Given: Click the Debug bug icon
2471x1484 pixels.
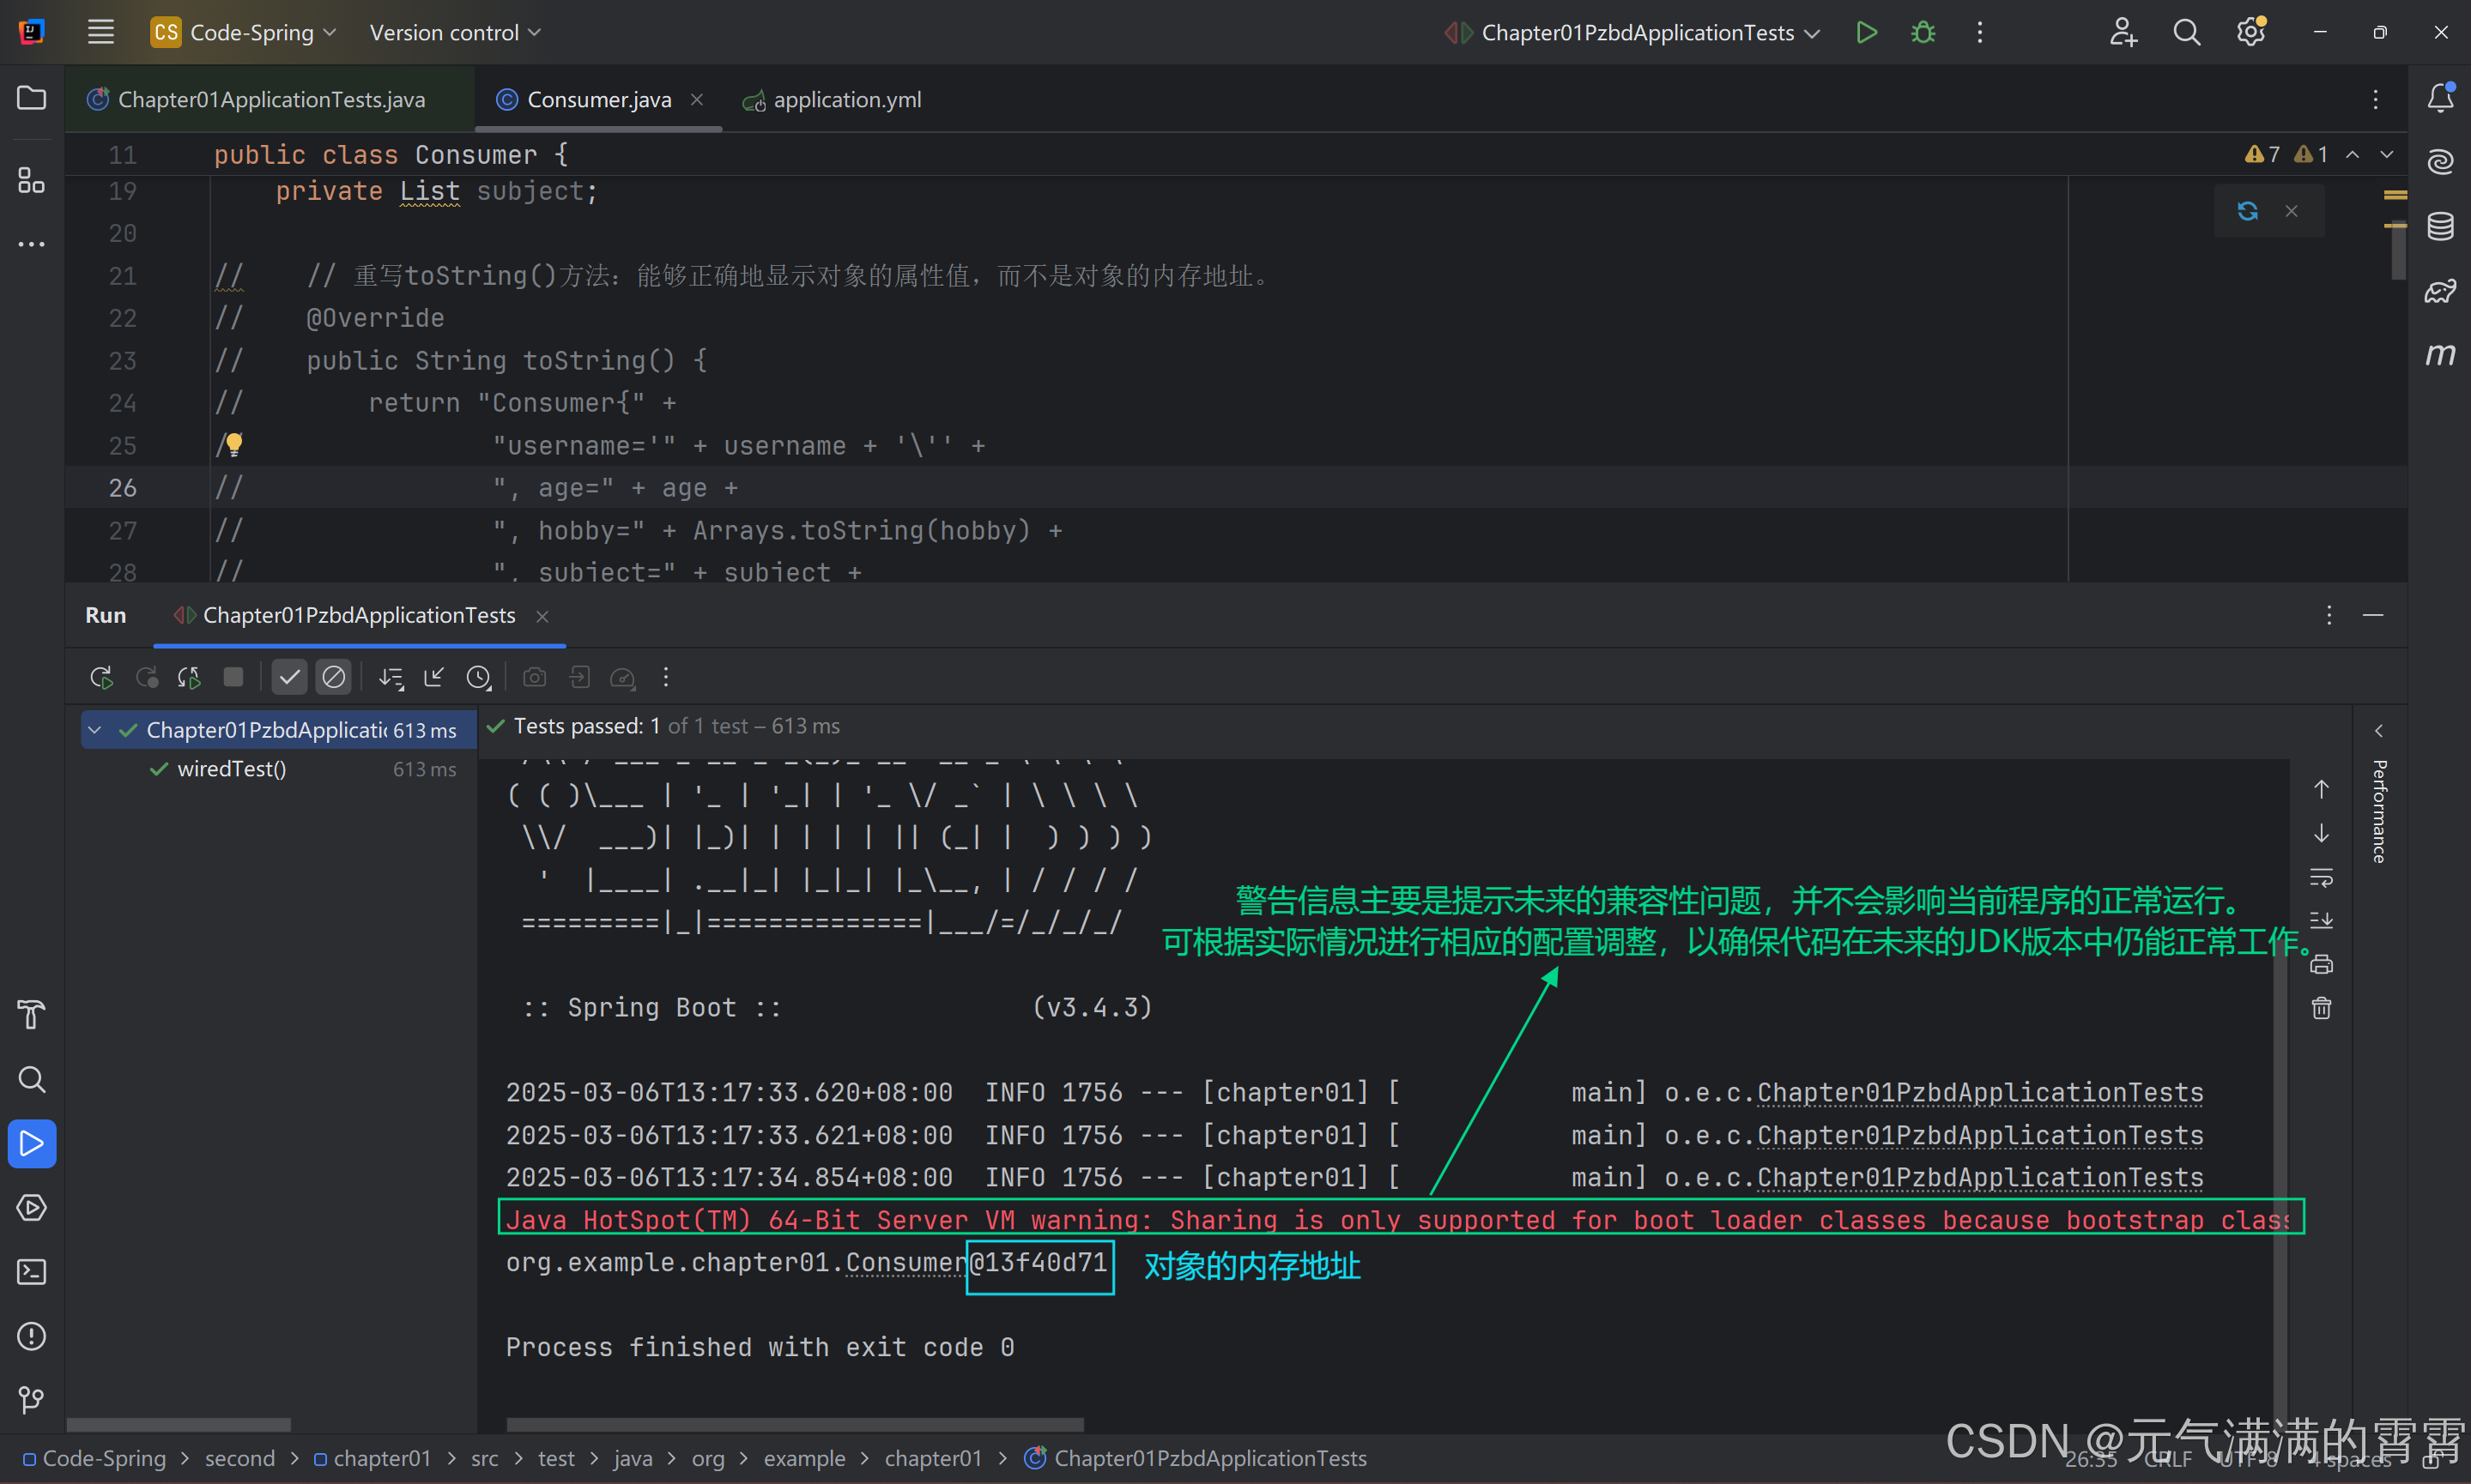Looking at the screenshot, I should [x=1922, y=32].
